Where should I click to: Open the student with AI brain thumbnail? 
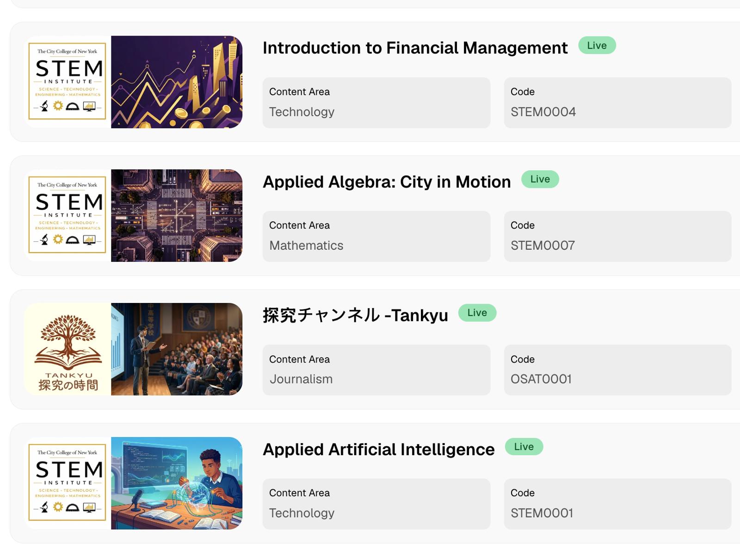point(177,483)
